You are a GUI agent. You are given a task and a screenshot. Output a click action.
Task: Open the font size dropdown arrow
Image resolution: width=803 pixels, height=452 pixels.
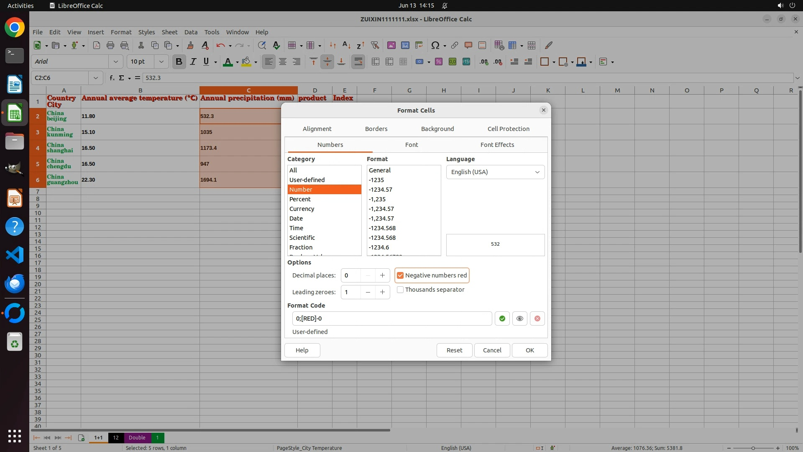161,62
